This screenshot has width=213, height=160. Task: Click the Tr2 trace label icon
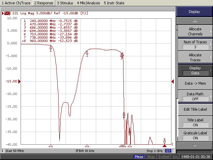pos(6,13)
